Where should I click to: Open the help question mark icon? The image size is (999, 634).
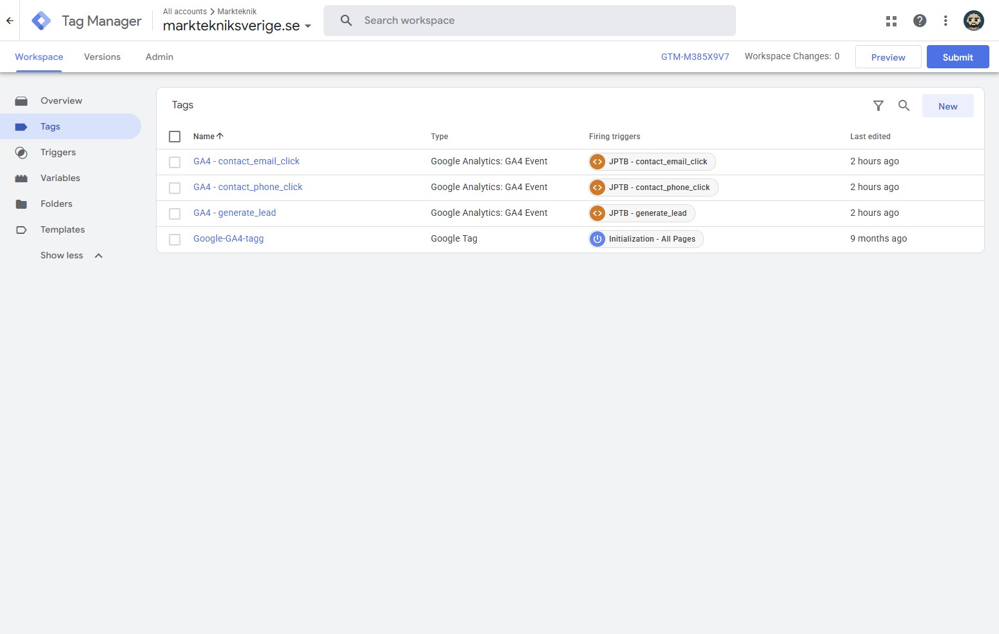click(920, 21)
